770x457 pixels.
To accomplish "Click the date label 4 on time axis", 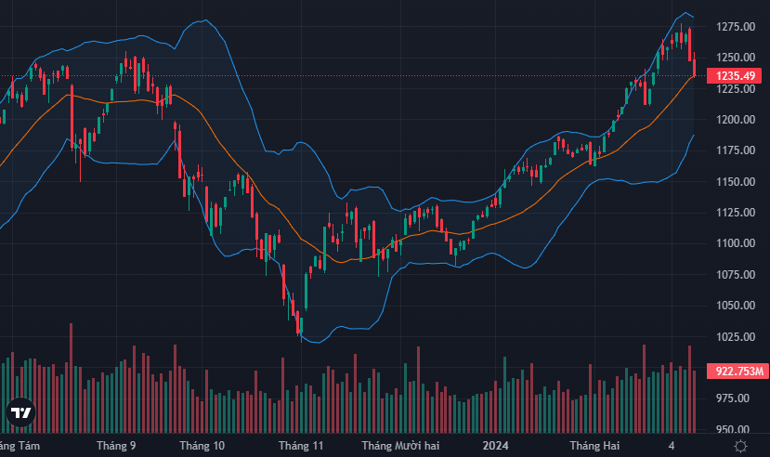I will tap(671, 446).
